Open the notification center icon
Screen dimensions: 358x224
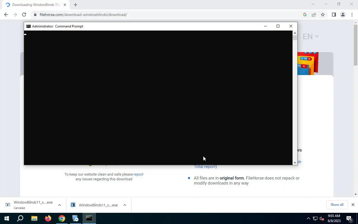pos(349,218)
